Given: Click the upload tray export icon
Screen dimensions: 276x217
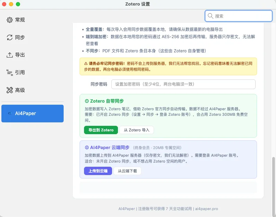Looking at the screenshot, I should pyautogui.click(x=9, y=55).
